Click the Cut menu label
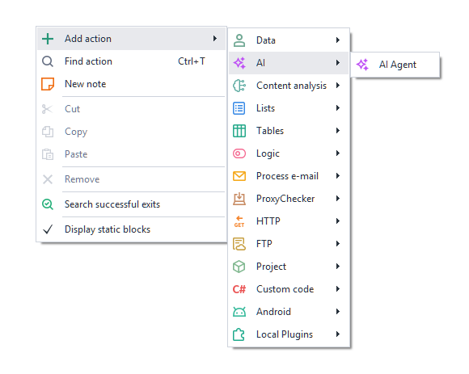 (73, 109)
